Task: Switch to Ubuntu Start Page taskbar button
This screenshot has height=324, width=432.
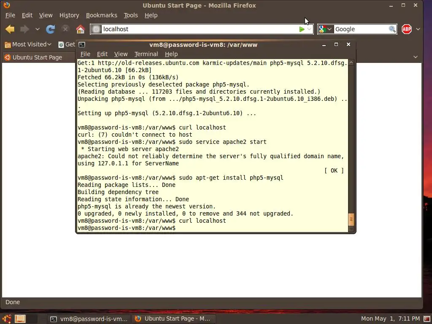Action: tap(173, 319)
